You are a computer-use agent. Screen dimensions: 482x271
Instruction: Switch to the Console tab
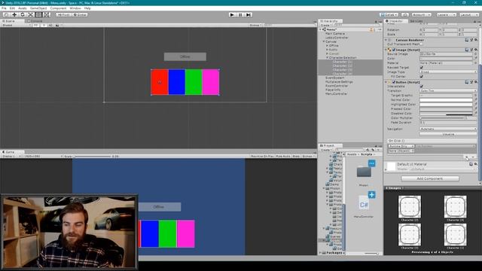coord(36,21)
